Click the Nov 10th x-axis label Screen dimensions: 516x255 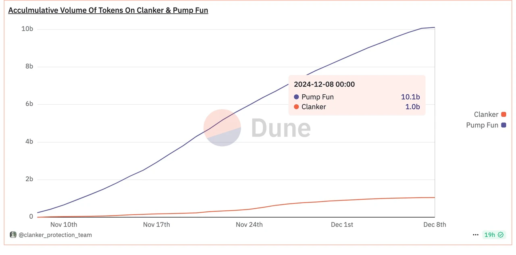pyautogui.click(x=64, y=224)
